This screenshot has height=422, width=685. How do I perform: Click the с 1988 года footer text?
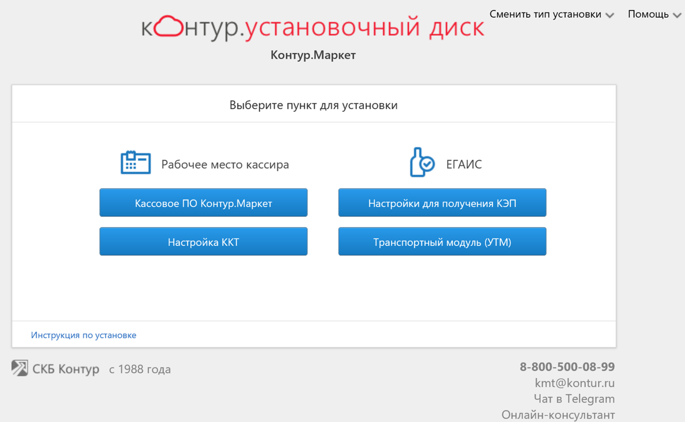coord(140,369)
